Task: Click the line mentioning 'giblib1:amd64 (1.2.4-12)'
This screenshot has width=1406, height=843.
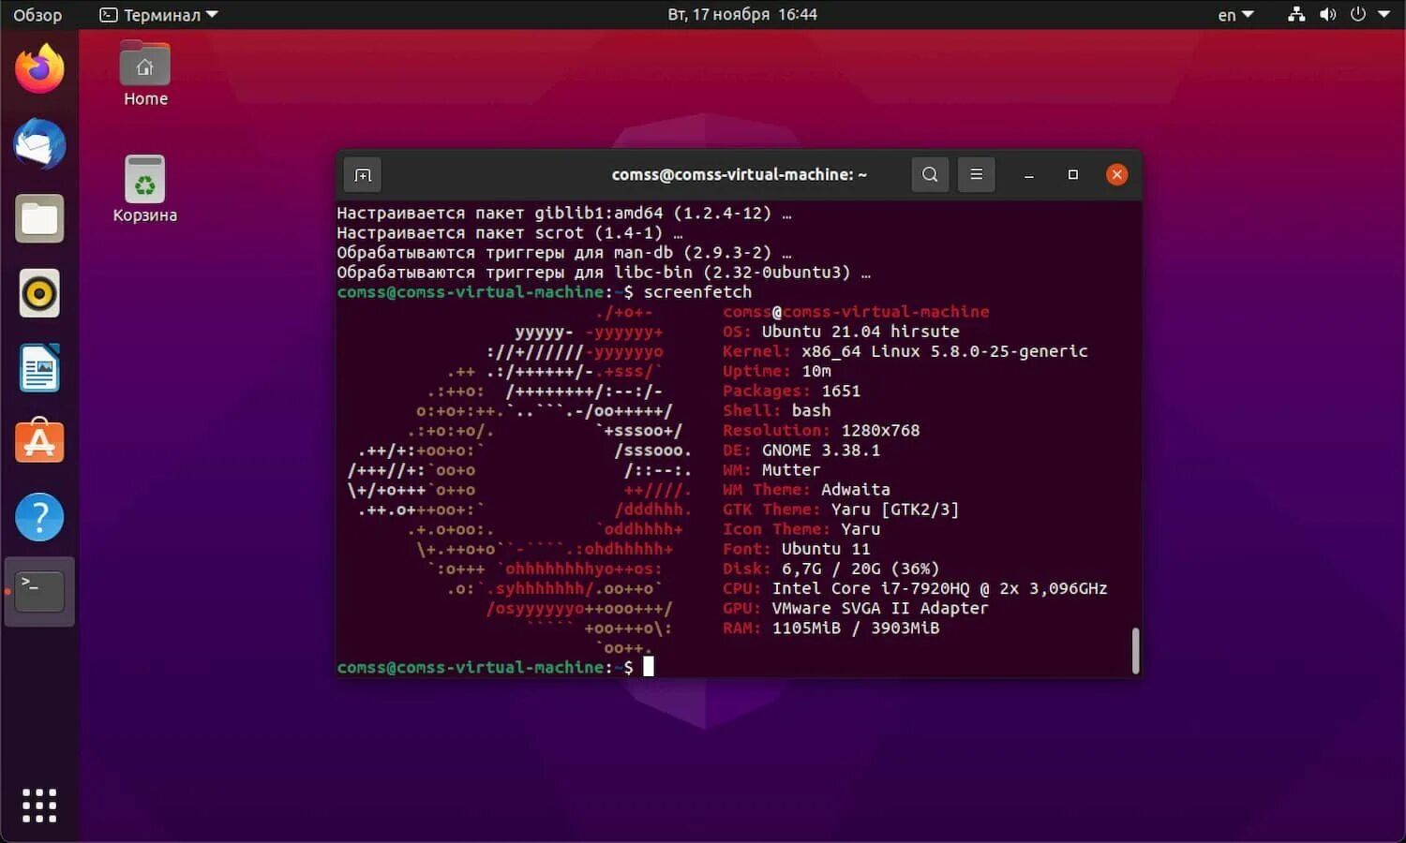Action: tap(564, 214)
